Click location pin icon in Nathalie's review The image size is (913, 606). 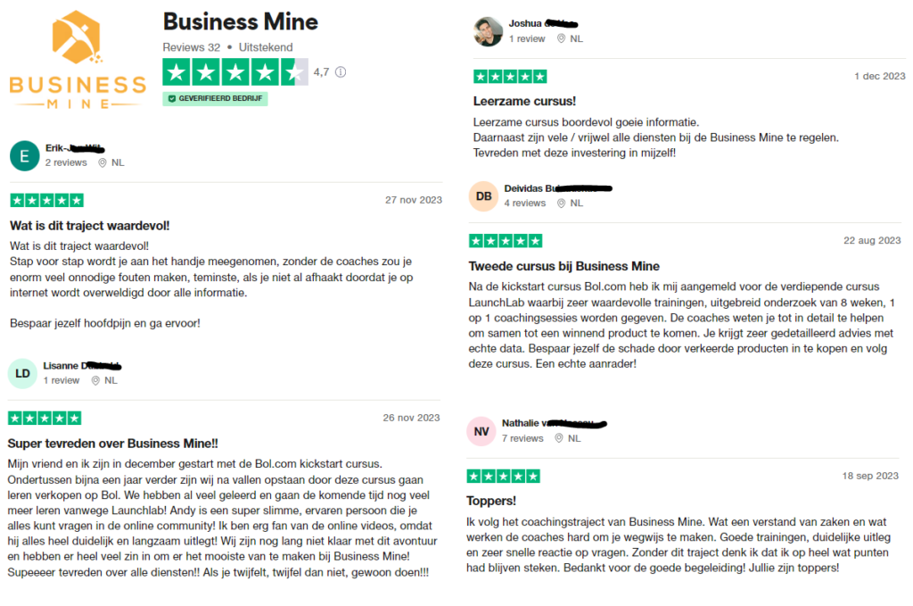tap(560, 438)
